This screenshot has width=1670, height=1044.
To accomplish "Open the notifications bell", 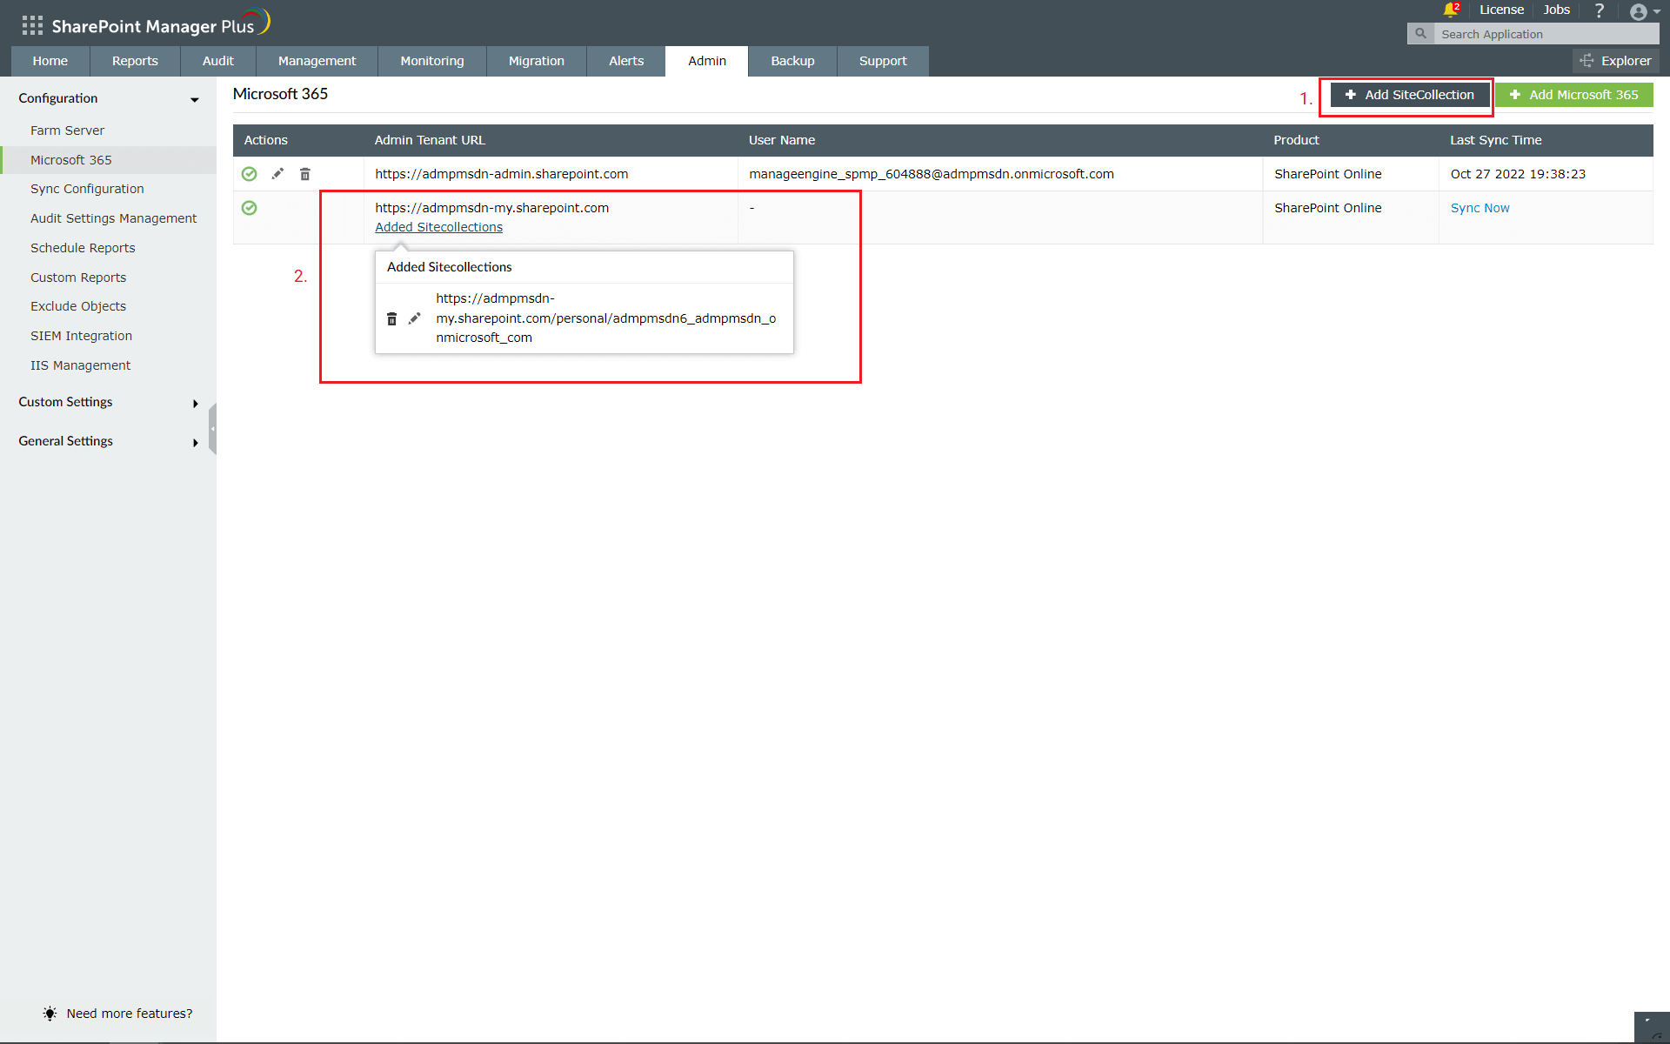I will [x=1448, y=10].
